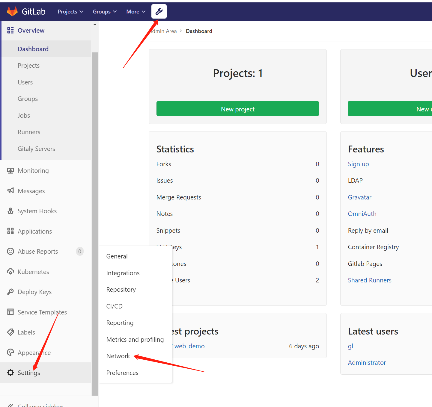Screen dimensions: 432x407
Task: Click the Merge Requests statistics row
Action: point(237,197)
